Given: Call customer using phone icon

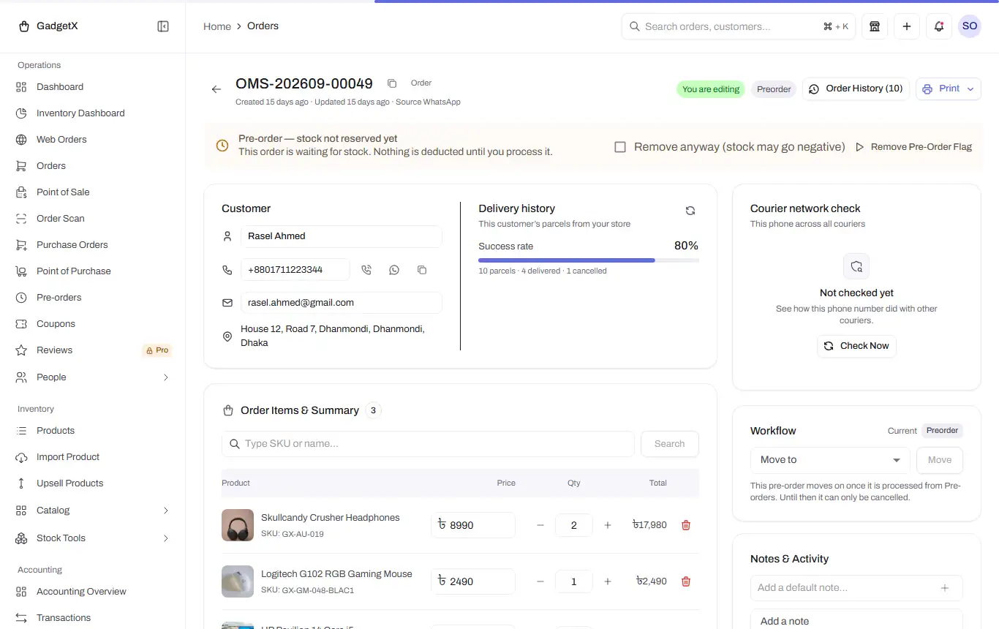Looking at the screenshot, I should [366, 270].
